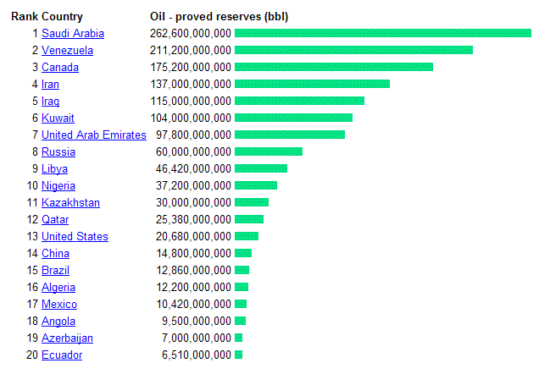Open the Algeria country page
Image resolution: width=550 pixels, height=374 pixels.
(x=58, y=288)
